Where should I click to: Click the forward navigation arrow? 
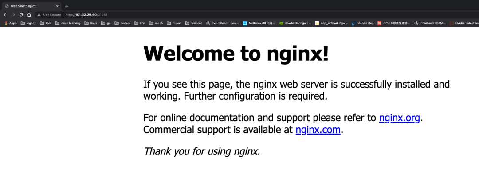13,15
